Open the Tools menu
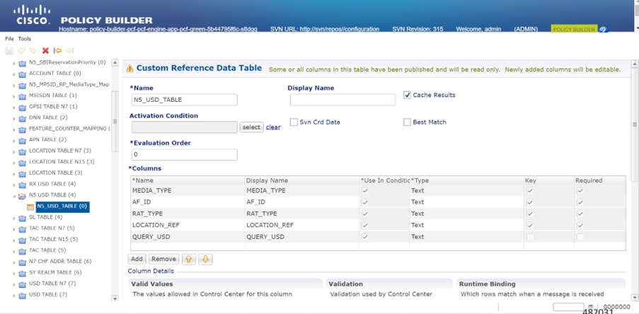The image size is (639, 314). pyautogui.click(x=25, y=39)
